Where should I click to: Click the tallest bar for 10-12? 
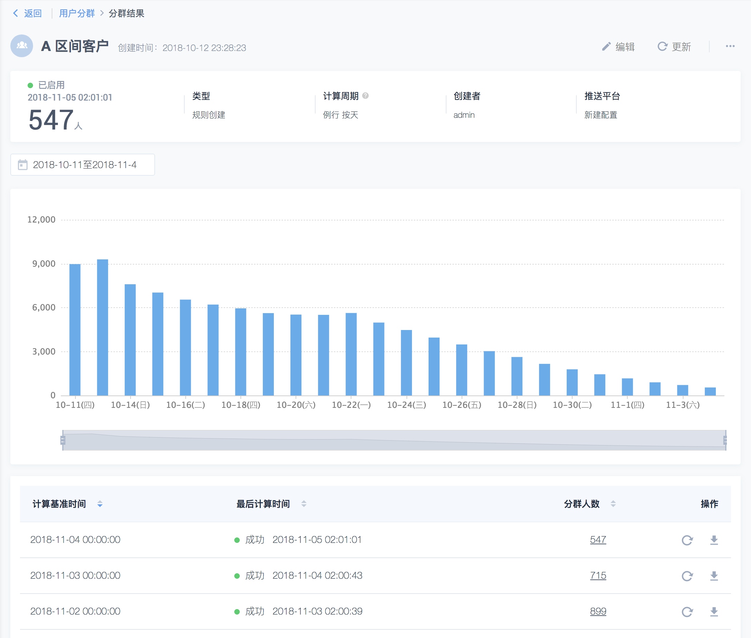[x=103, y=327]
